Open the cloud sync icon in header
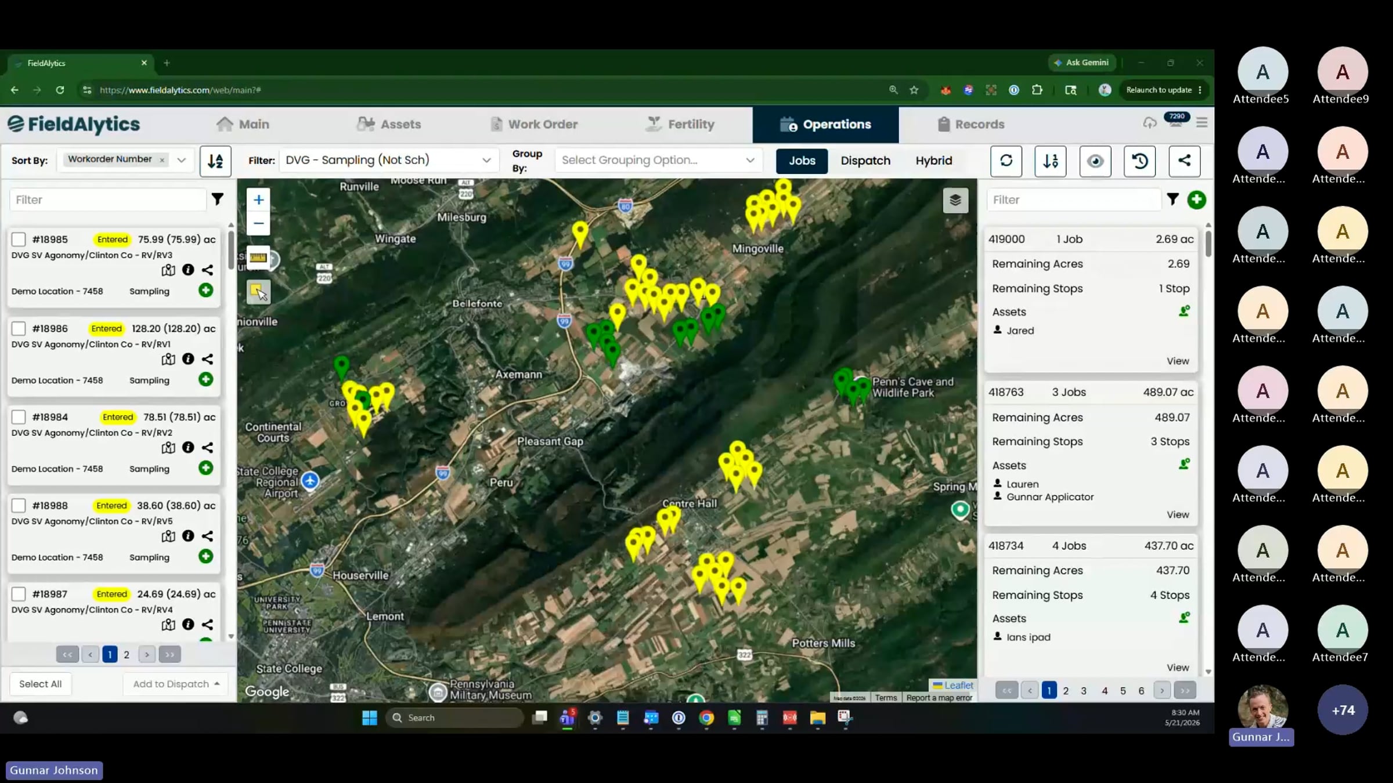The width and height of the screenshot is (1393, 783). pyautogui.click(x=1149, y=123)
